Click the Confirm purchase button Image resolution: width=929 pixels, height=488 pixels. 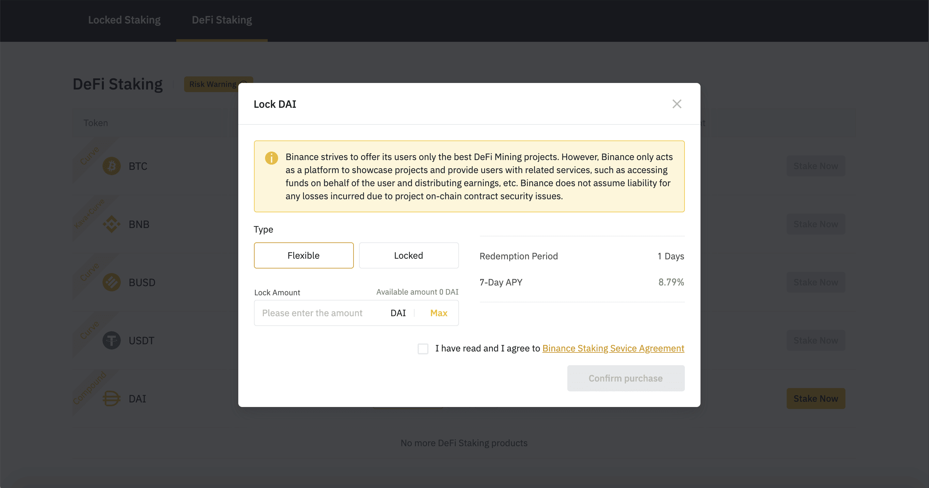tap(626, 378)
